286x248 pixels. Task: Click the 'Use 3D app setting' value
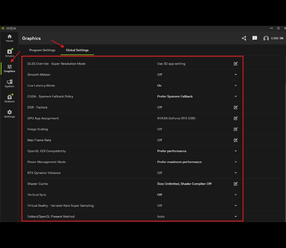[x=171, y=64]
